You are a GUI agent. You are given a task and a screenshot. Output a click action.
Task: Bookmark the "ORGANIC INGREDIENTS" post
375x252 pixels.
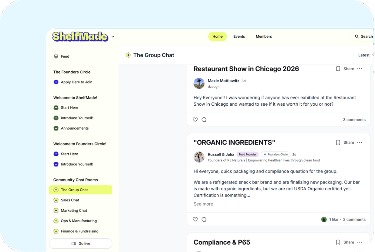coord(338,142)
